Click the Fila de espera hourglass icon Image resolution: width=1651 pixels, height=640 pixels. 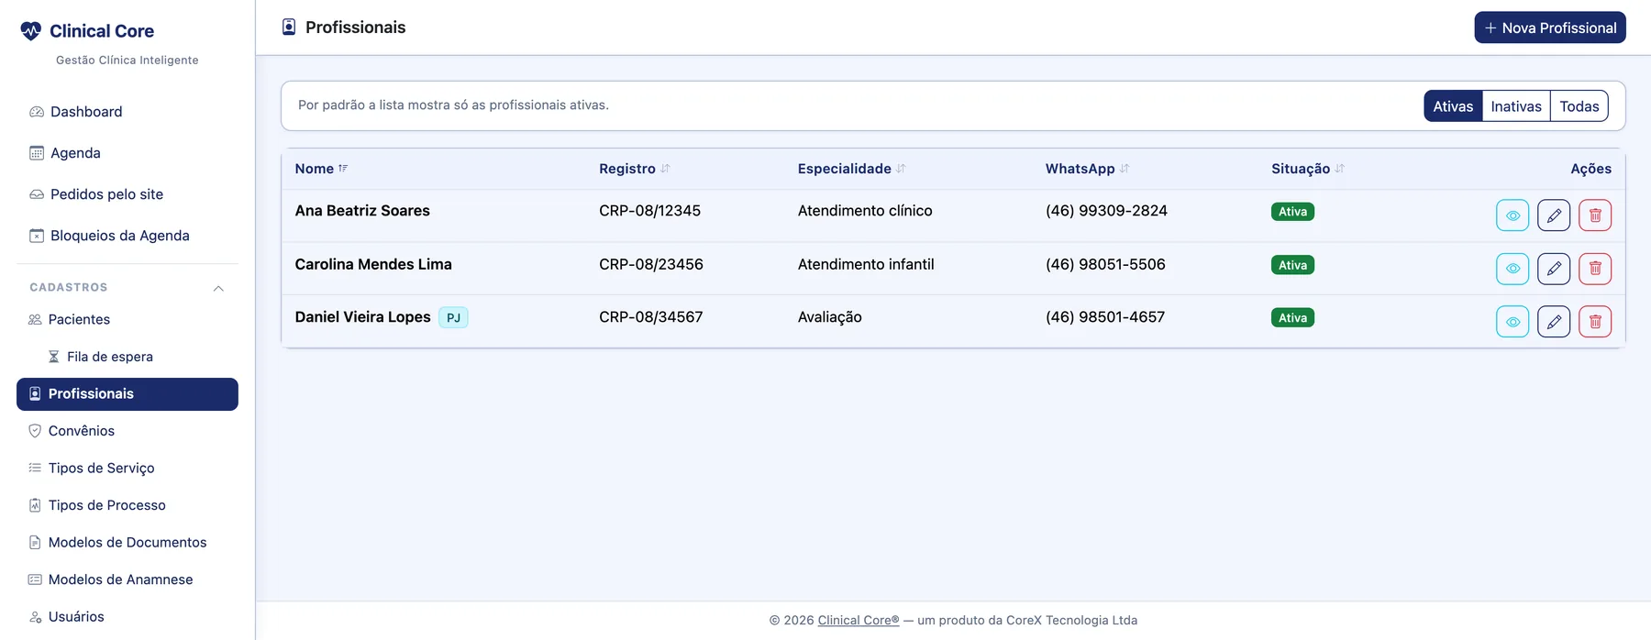[53, 357]
